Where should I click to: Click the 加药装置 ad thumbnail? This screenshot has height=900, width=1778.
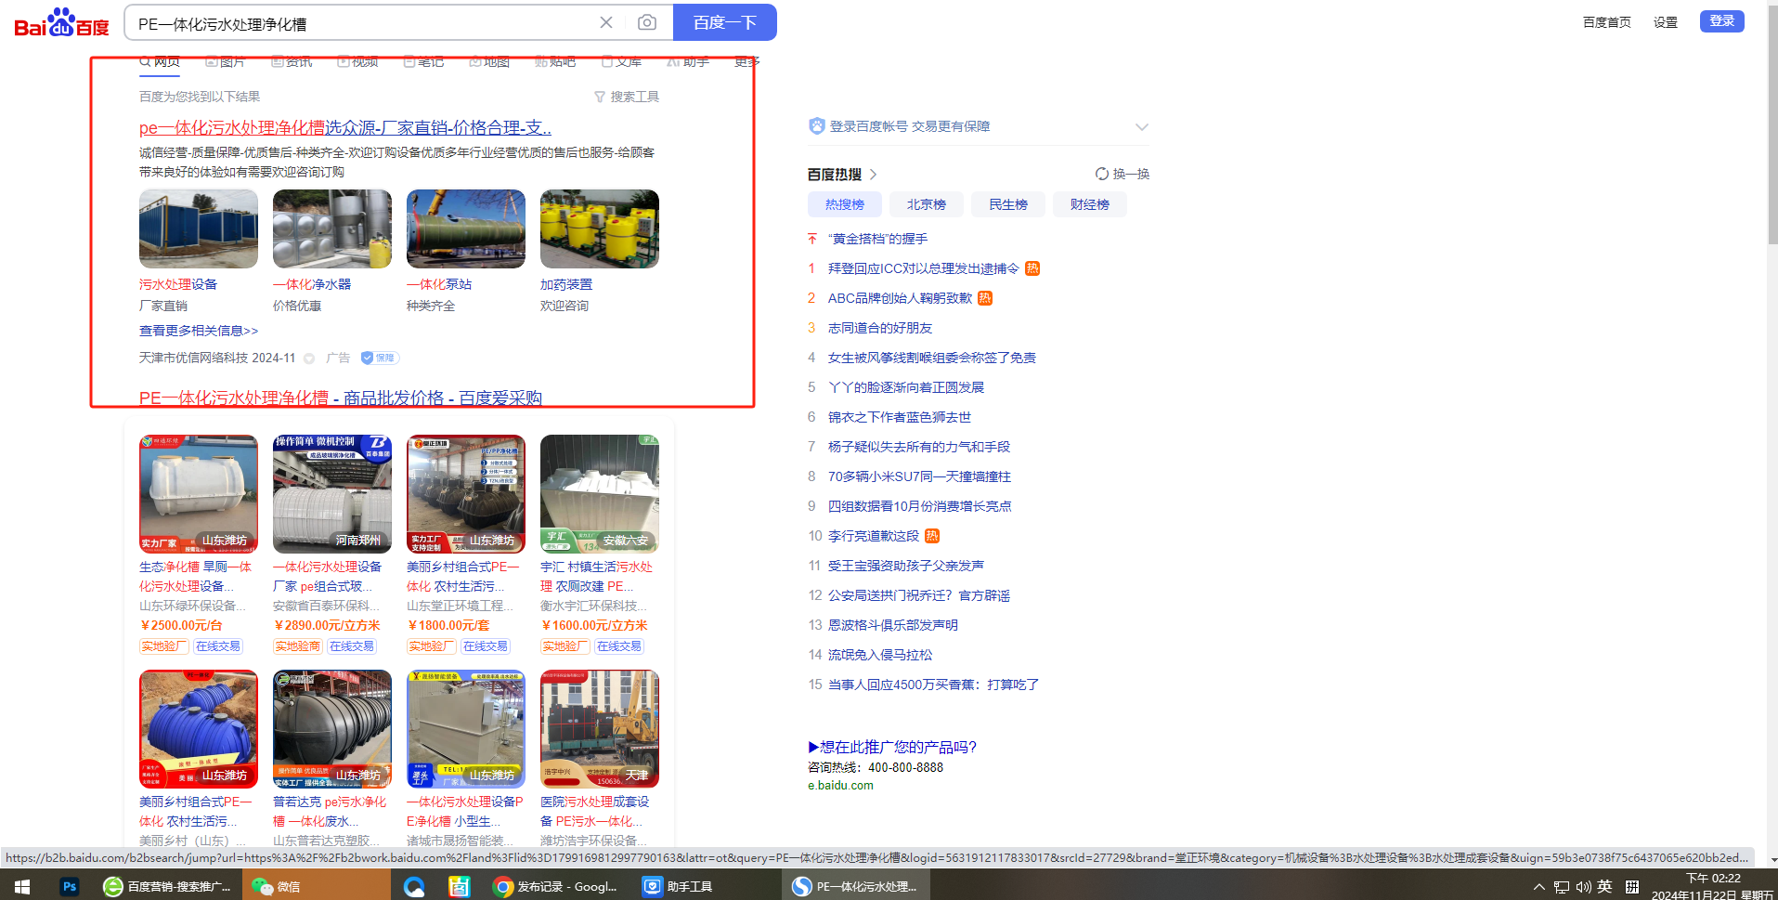pyautogui.click(x=600, y=229)
